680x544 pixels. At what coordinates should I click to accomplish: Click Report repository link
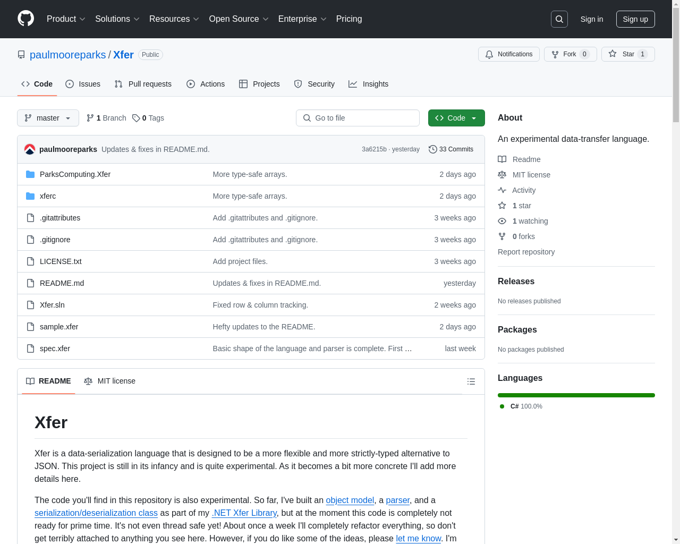(526, 252)
